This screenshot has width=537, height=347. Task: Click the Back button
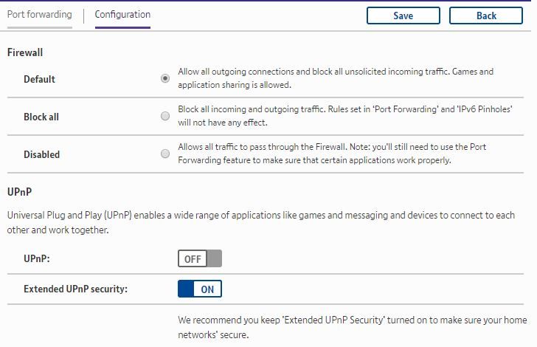point(486,16)
